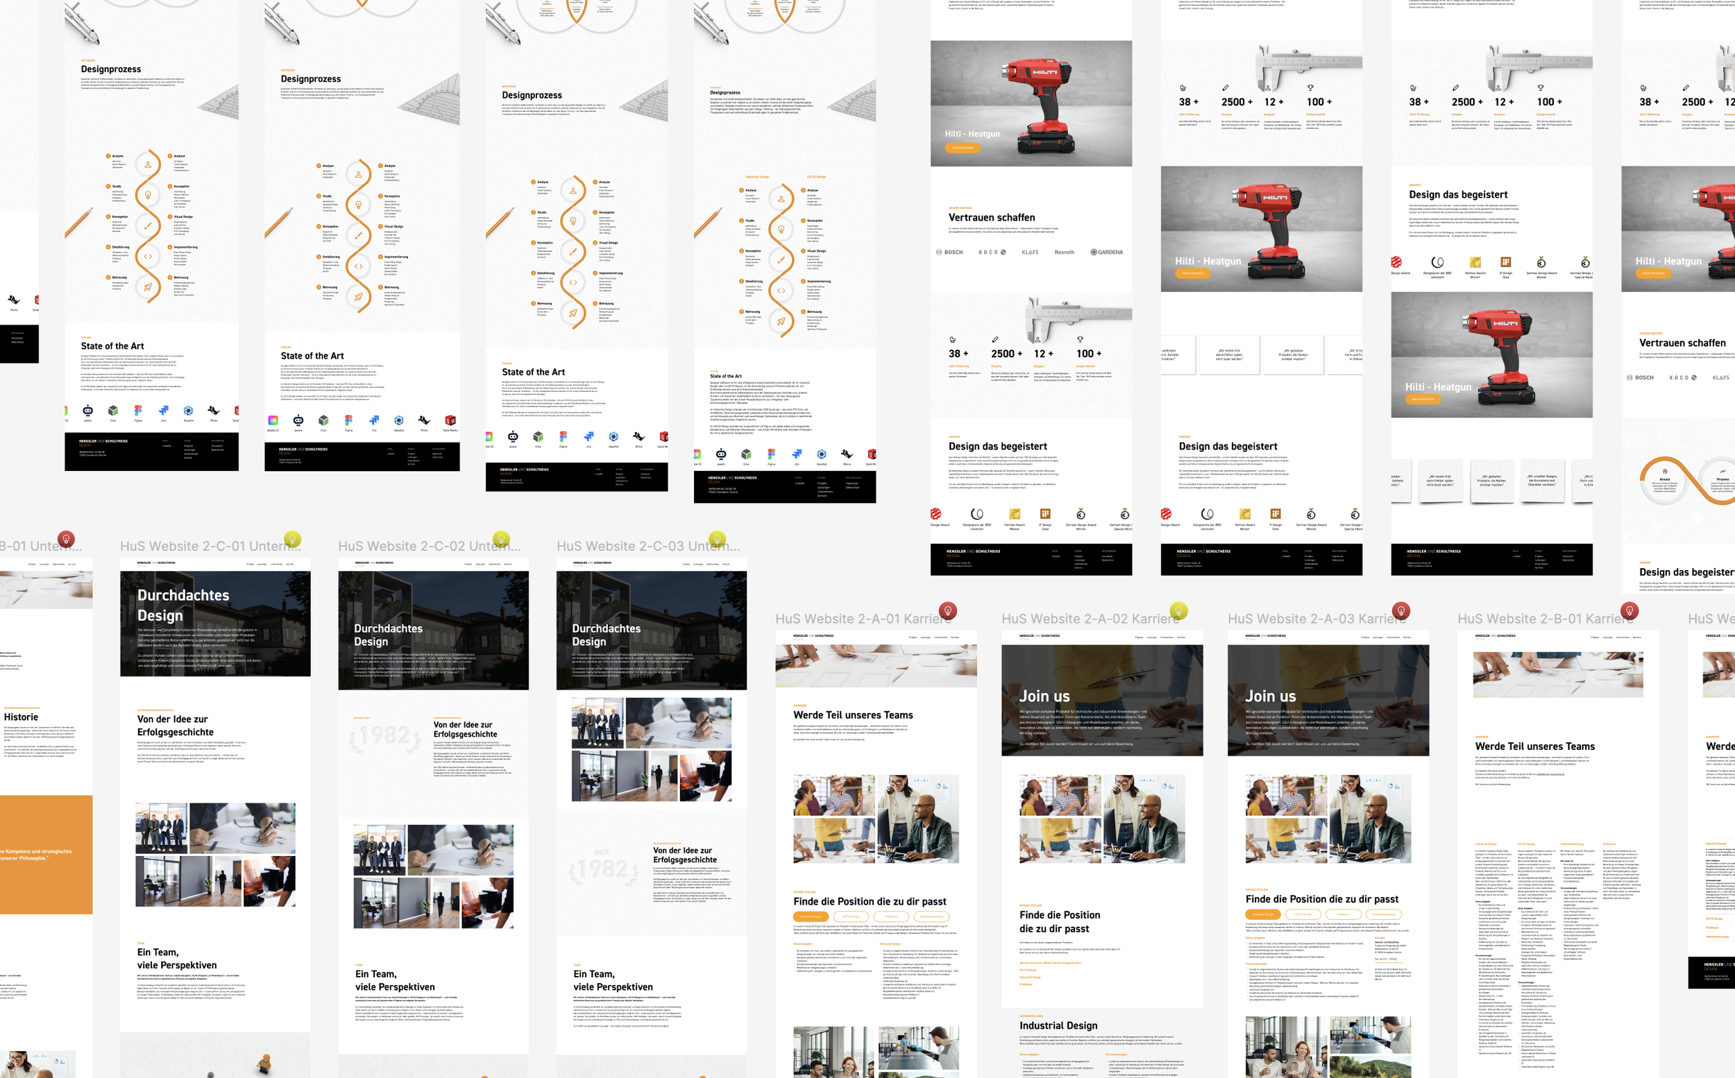1735x1078 pixels.
Task: Click red lightbulb badge on 2-A-01 Karriere frame
Action: coord(947,610)
